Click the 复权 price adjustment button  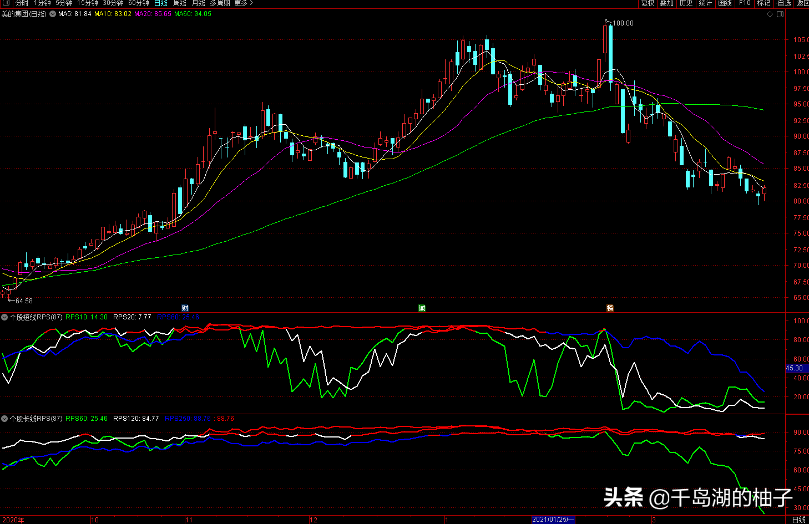tap(648, 3)
